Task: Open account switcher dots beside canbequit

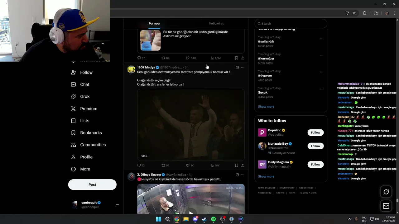Action: click(x=118, y=205)
